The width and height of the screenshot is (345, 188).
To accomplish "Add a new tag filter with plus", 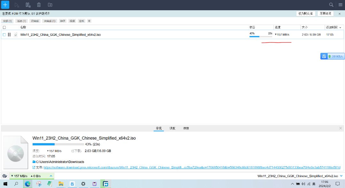I will (89, 21).
